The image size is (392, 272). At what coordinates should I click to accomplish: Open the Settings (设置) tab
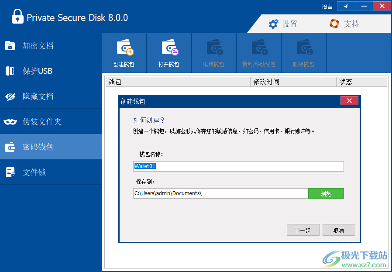tap(283, 24)
